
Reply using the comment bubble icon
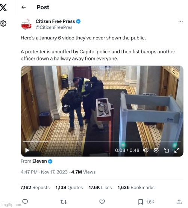(25, 202)
